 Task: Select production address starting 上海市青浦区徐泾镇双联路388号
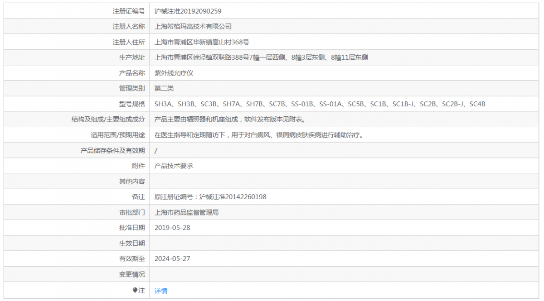click(261, 57)
